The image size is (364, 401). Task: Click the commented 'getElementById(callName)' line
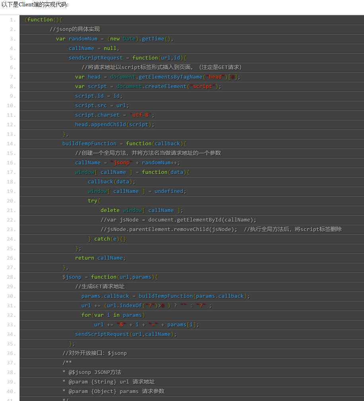[x=178, y=220]
